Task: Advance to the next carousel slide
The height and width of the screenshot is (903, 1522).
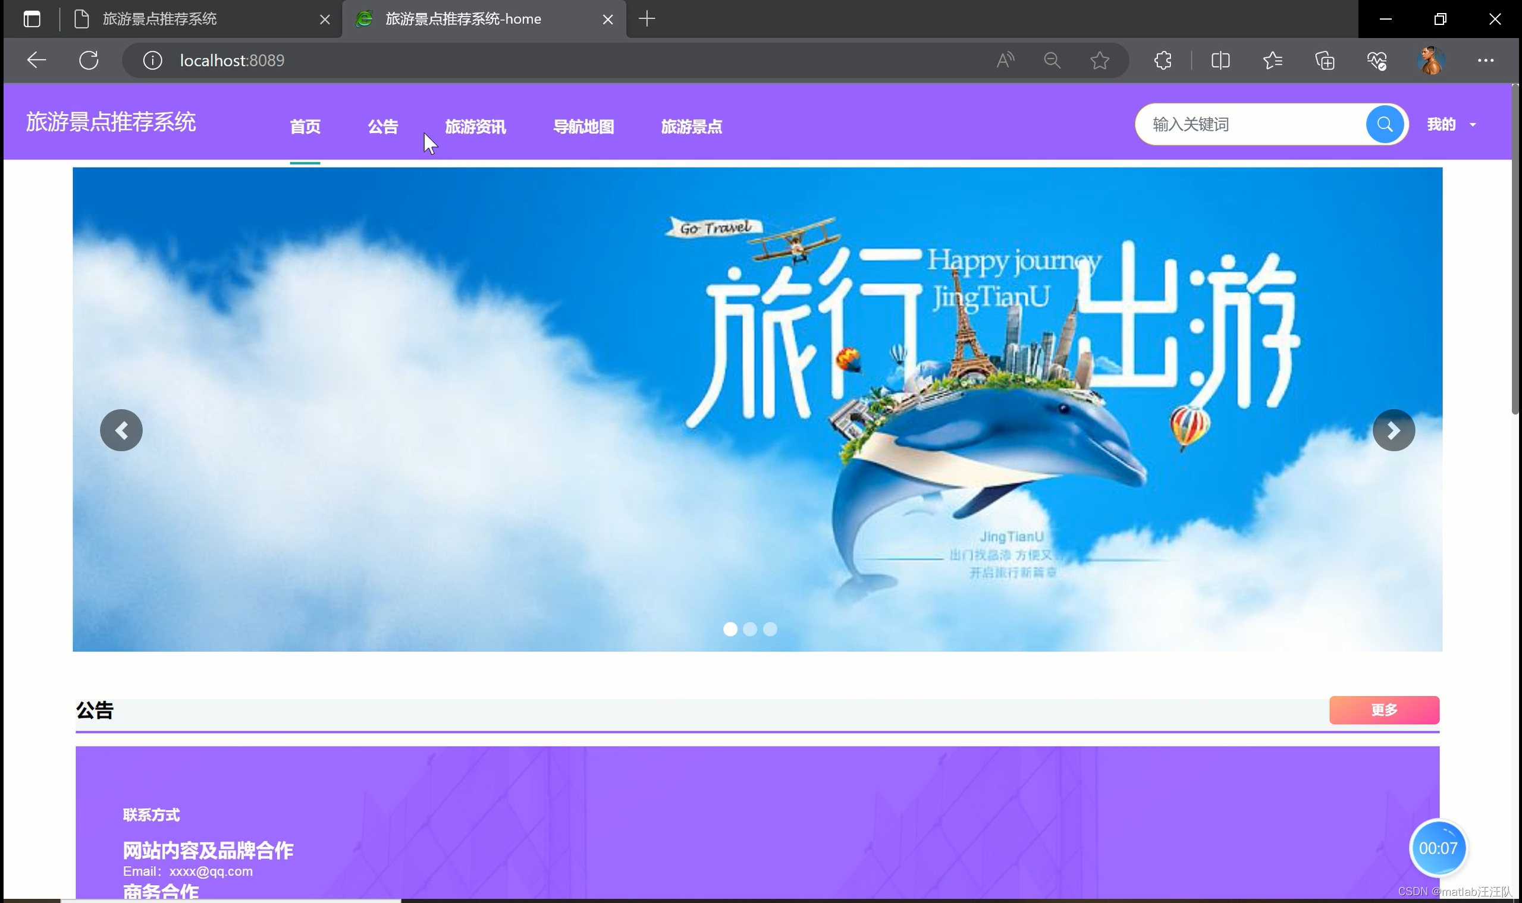Action: (1393, 430)
